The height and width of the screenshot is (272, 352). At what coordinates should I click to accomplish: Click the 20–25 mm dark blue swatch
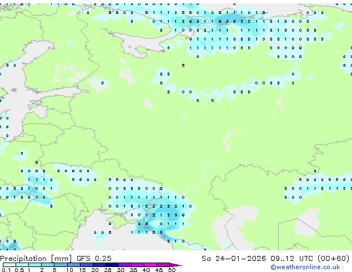click(99, 265)
